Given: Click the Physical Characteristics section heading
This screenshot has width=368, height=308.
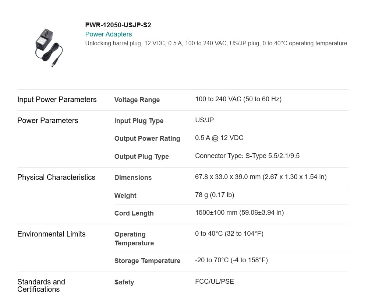Looking at the screenshot, I should coord(56,177).
